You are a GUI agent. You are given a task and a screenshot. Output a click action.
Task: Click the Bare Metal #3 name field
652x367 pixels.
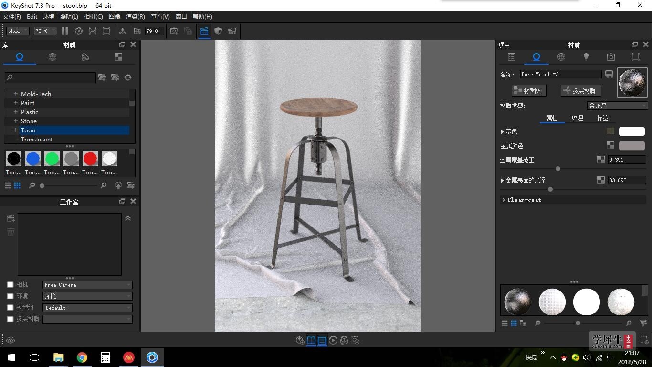tap(561, 74)
